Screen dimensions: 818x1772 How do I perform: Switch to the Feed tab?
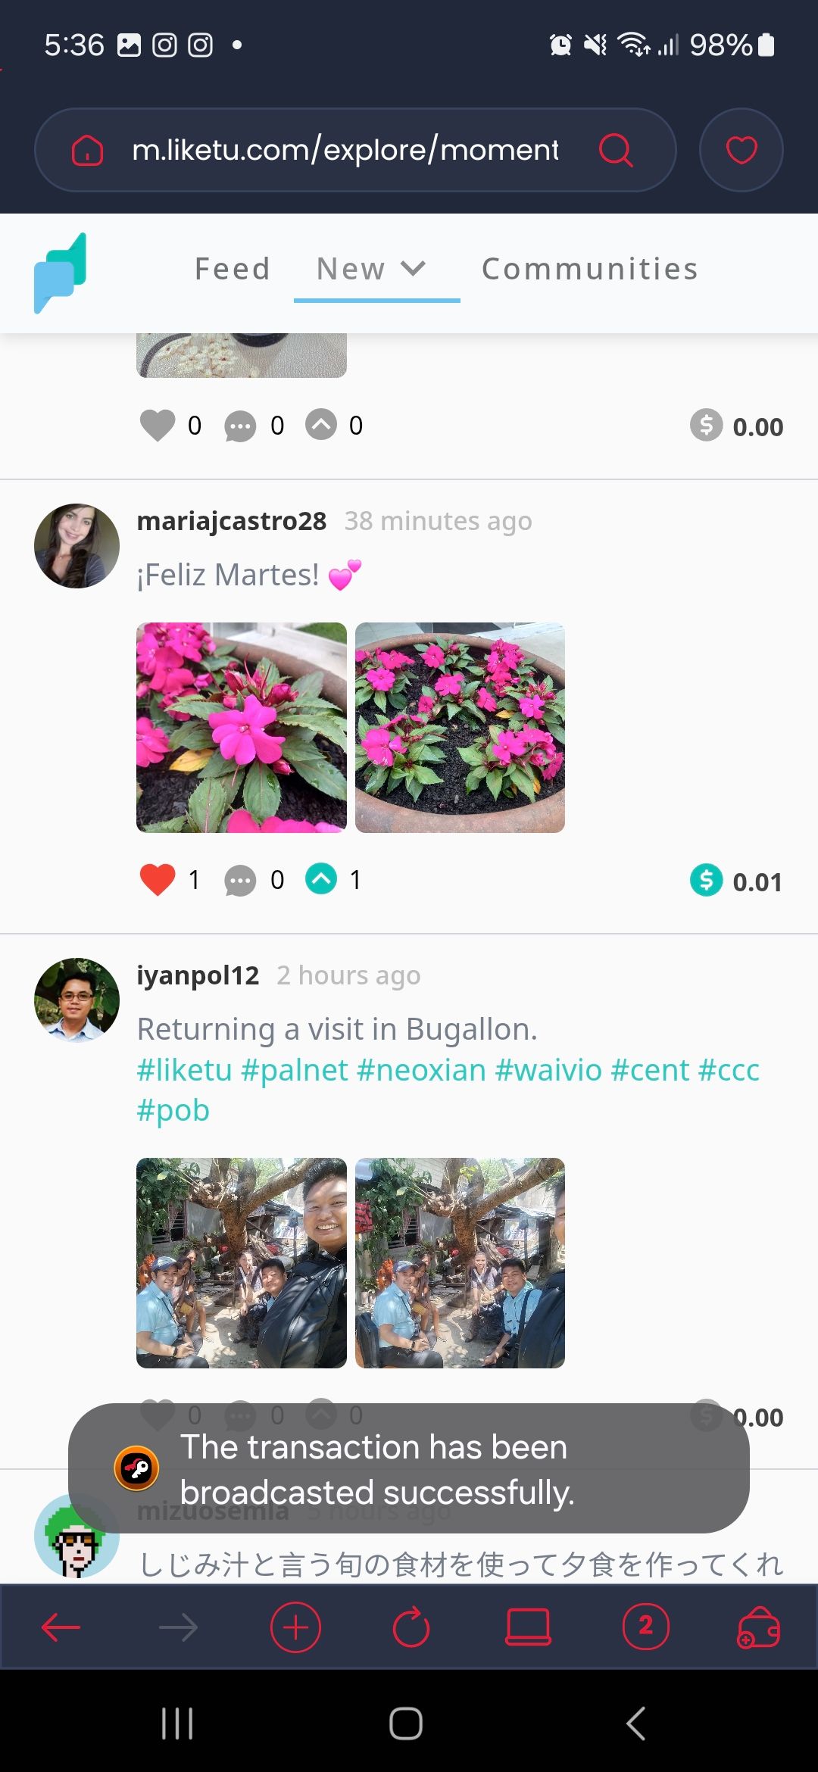click(233, 269)
